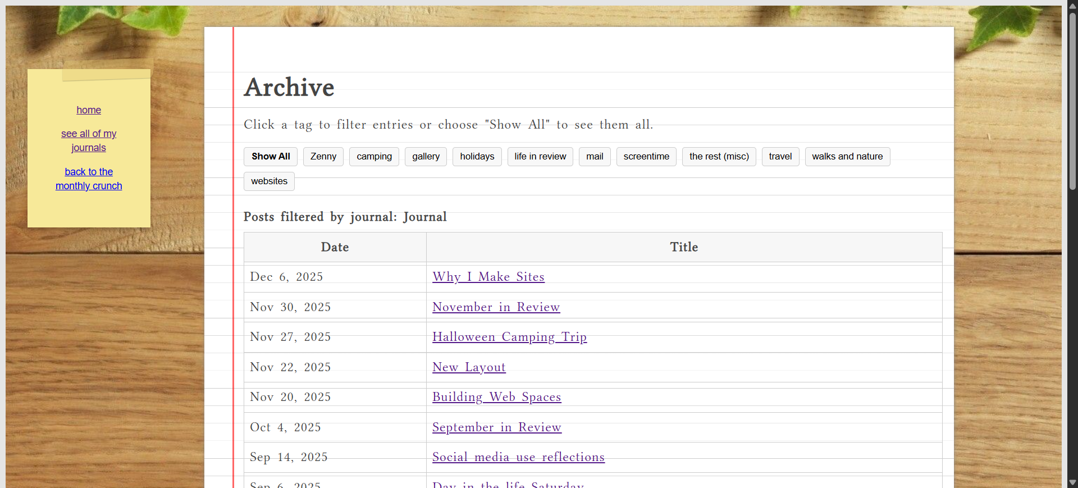1078x488 pixels.
Task: Open the 'Why I Make Sites' post
Action: coord(488,277)
